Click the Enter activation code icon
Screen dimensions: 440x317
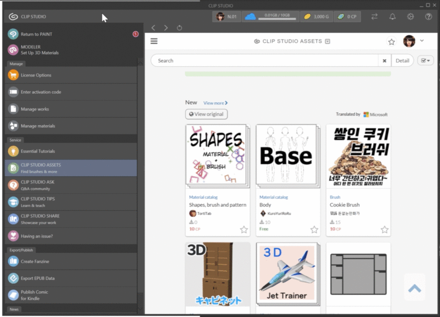pyautogui.click(x=13, y=92)
